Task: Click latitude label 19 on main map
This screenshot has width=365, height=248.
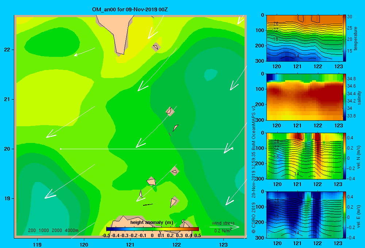Action: pos(7,198)
